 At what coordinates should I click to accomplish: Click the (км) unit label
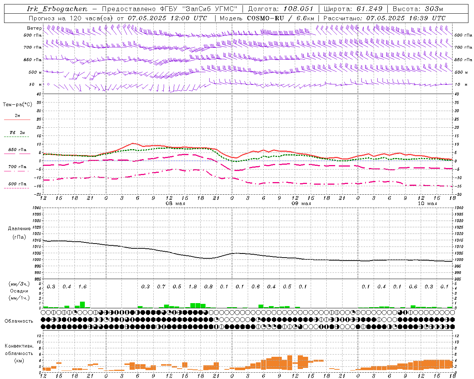click(19, 360)
